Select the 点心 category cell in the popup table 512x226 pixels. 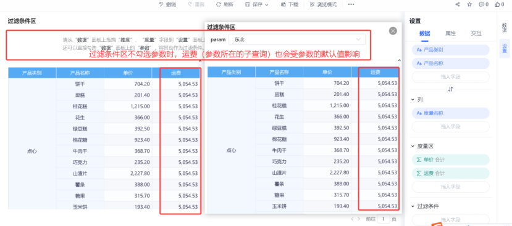click(231, 150)
